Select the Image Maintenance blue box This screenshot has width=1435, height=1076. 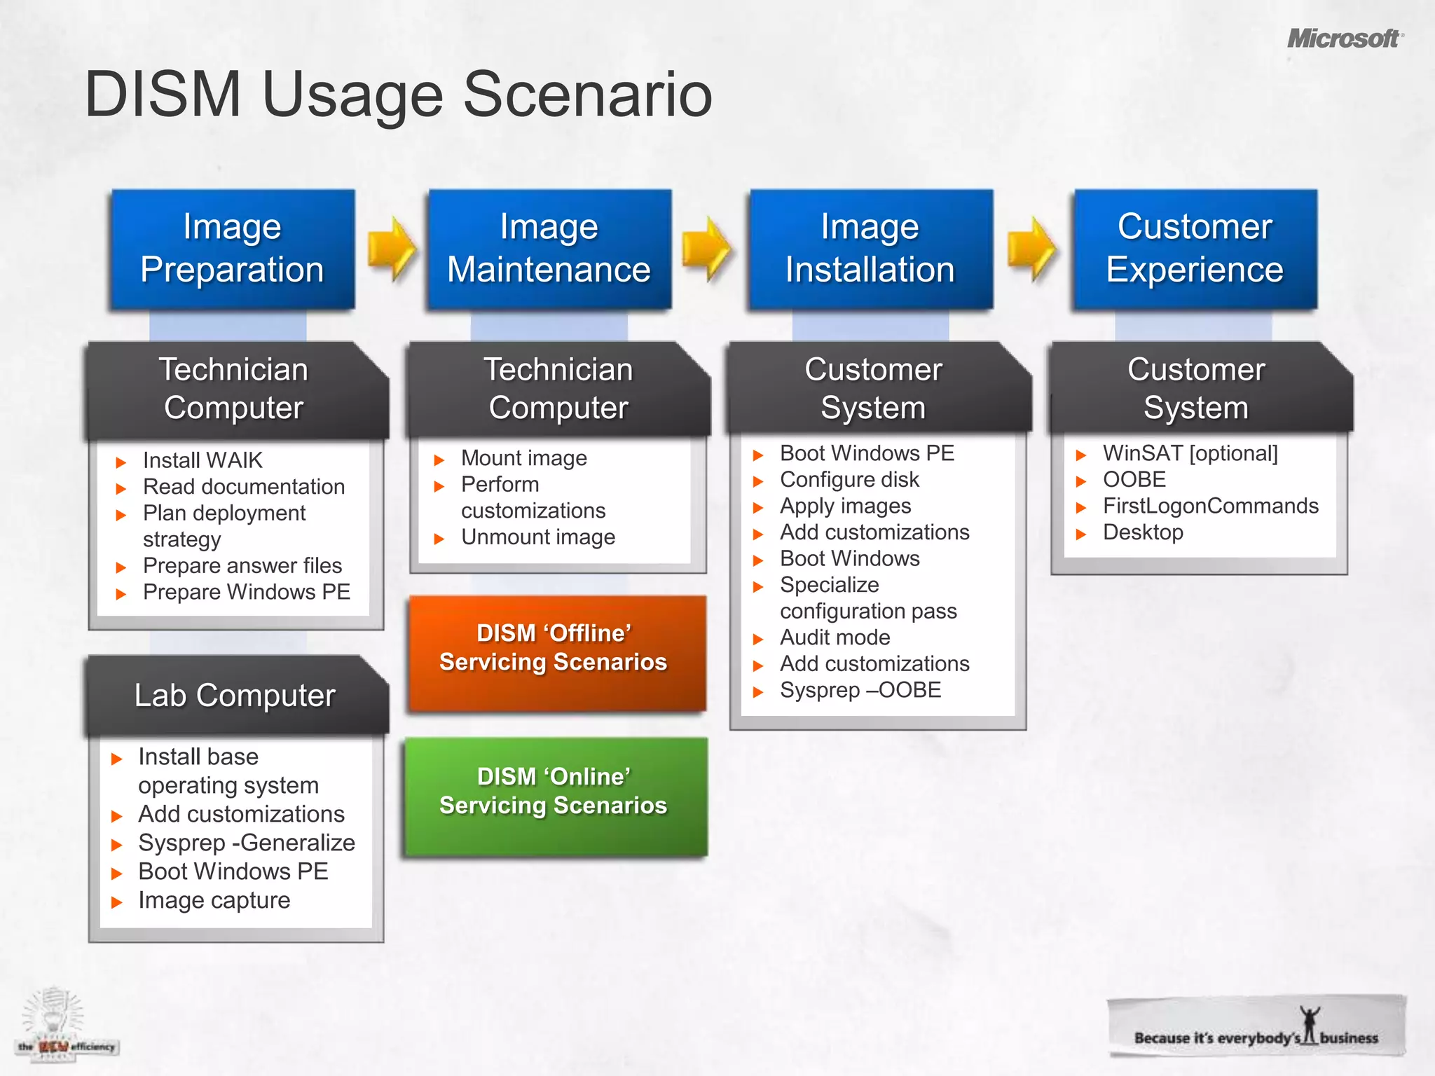[x=549, y=249]
